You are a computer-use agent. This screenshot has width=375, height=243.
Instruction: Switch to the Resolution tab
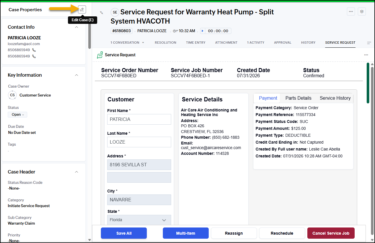click(x=165, y=43)
